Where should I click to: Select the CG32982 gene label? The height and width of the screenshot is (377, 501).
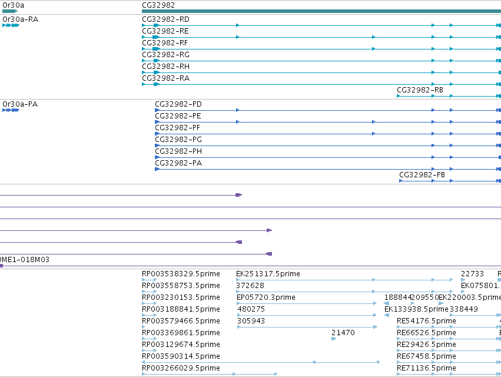[158, 5]
